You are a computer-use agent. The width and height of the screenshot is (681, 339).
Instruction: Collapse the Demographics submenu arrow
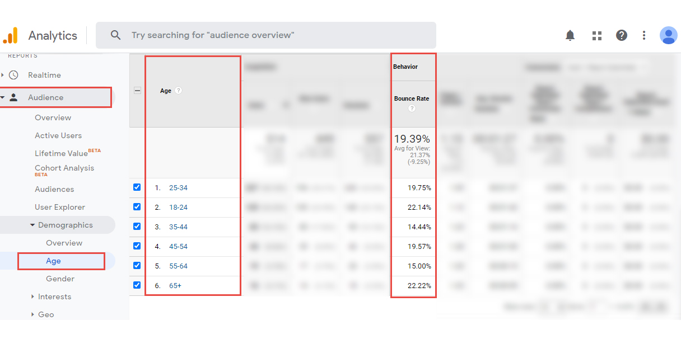32,225
